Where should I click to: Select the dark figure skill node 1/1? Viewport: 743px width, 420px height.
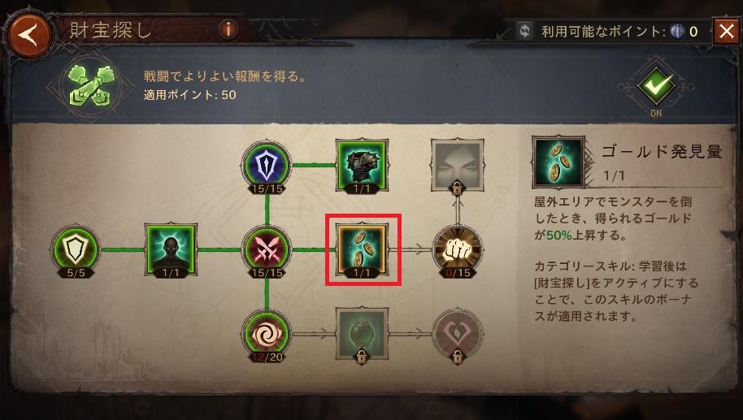(171, 250)
